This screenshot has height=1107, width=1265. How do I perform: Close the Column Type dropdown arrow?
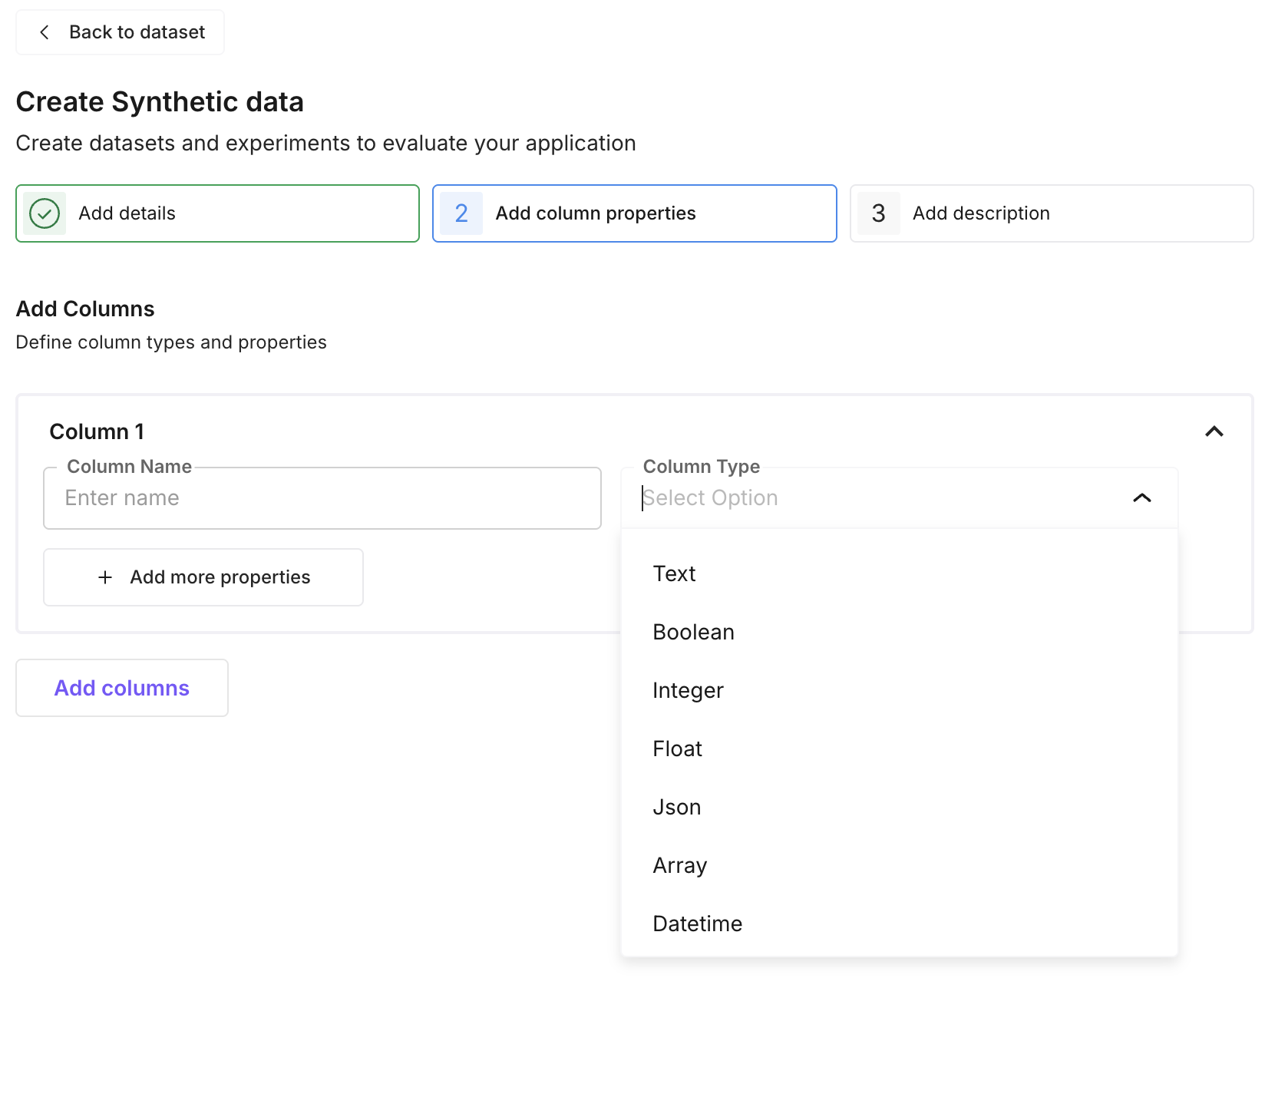click(x=1141, y=498)
